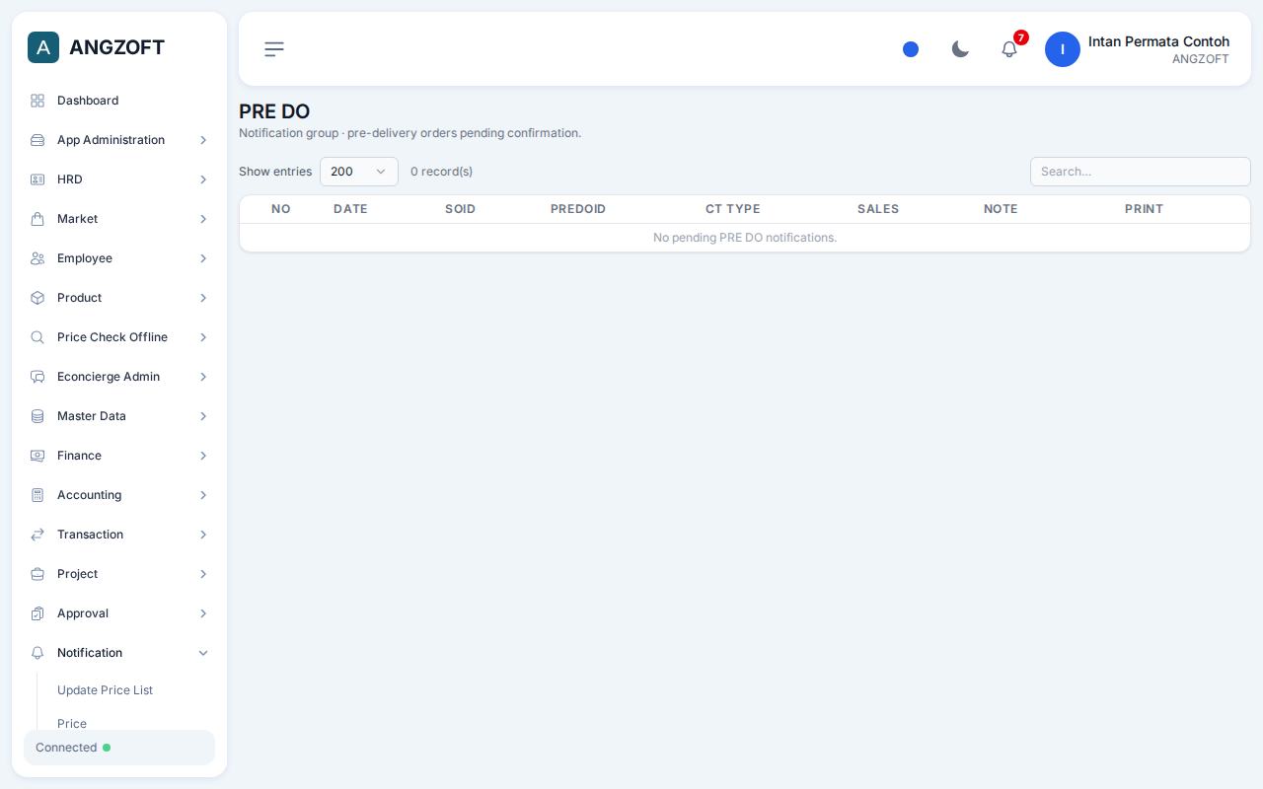
Task: Open Update Price List submenu link
Action: pyautogui.click(x=105, y=690)
